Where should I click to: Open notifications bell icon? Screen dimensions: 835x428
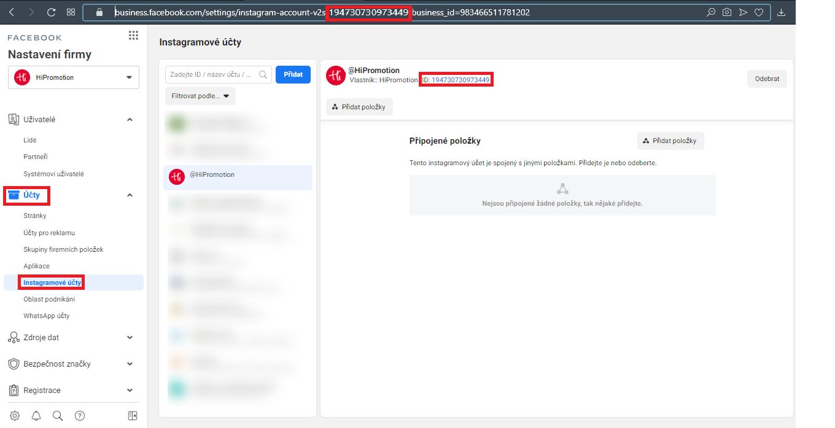[x=36, y=416]
